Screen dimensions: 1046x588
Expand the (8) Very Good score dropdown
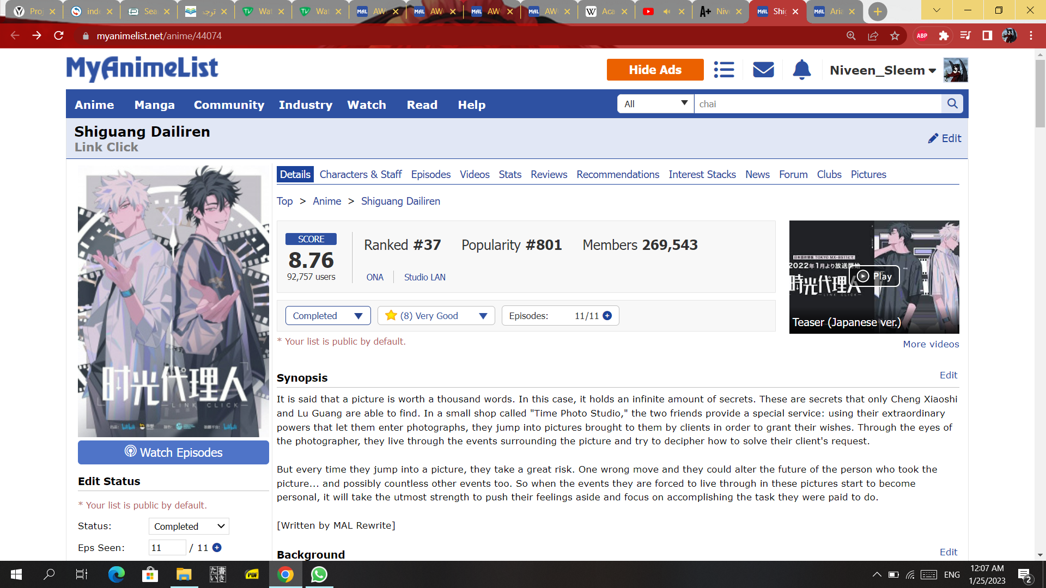[436, 316]
